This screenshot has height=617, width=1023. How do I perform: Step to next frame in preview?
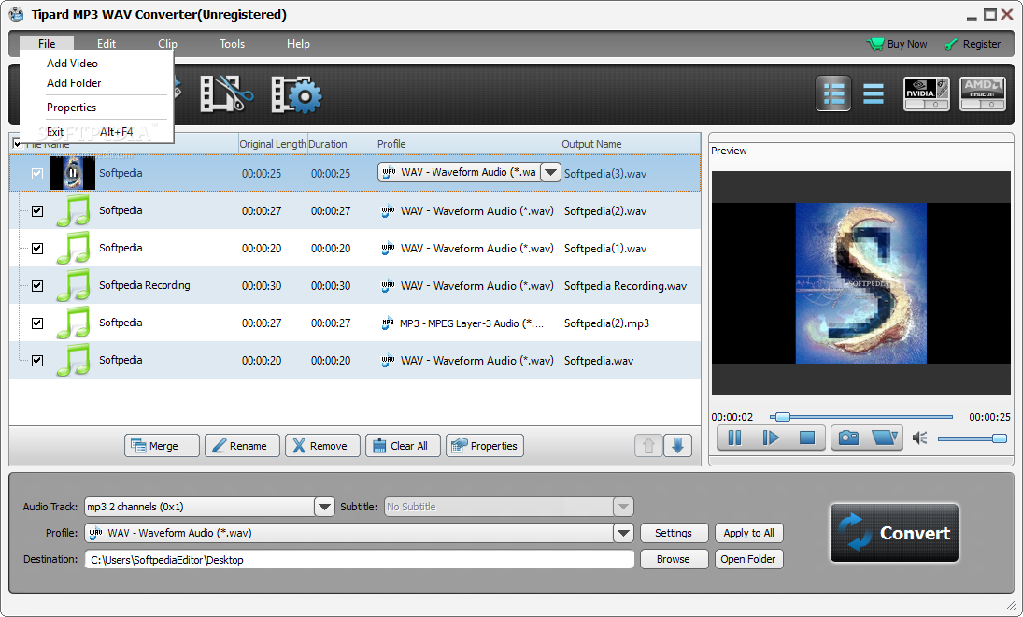point(771,438)
